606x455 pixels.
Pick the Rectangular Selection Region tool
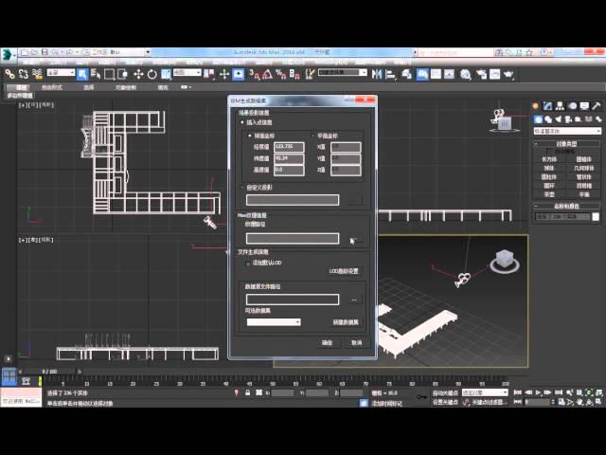click(x=110, y=74)
